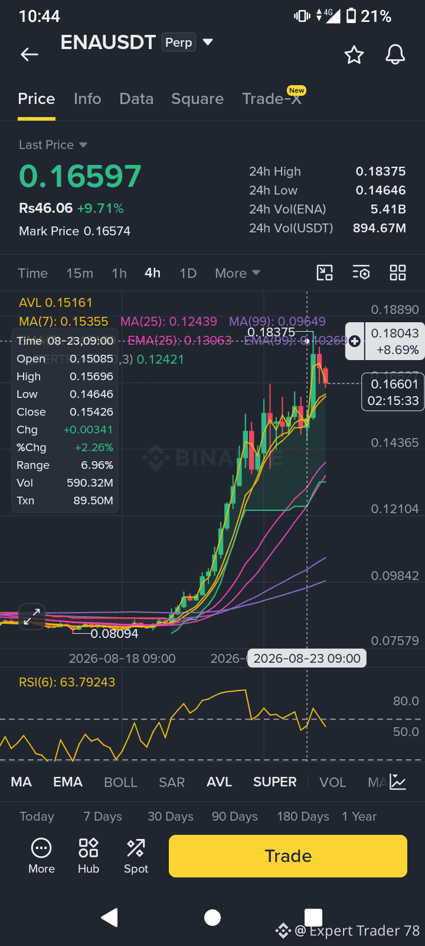Select the 1 Year range

tap(359, 817)
